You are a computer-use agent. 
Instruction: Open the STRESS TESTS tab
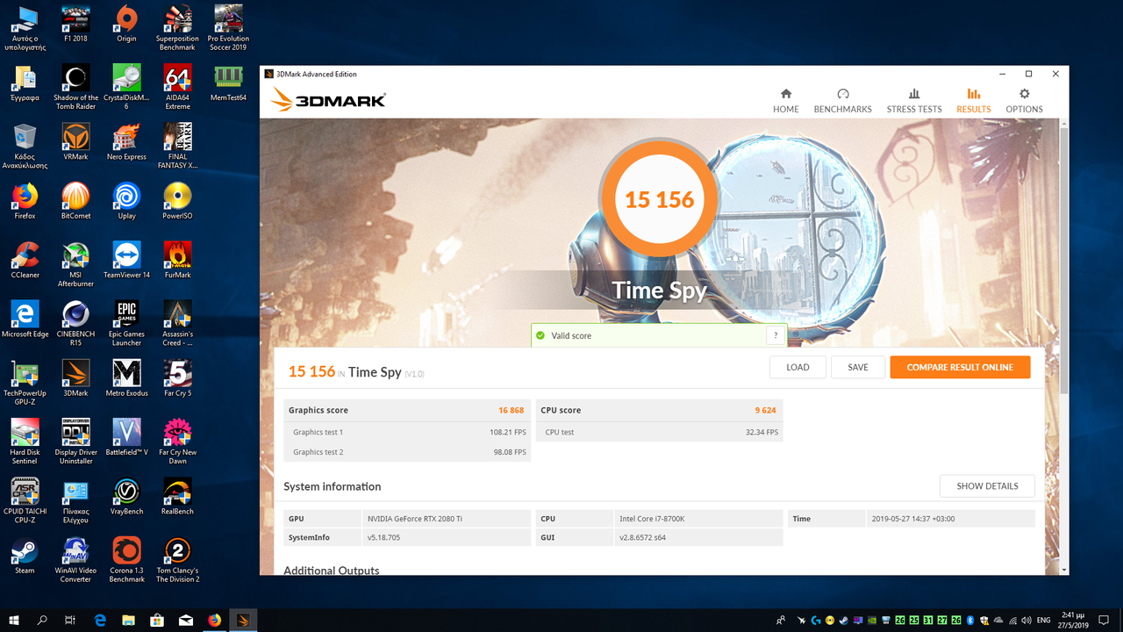pyautogui.click(x=913, y=101)
